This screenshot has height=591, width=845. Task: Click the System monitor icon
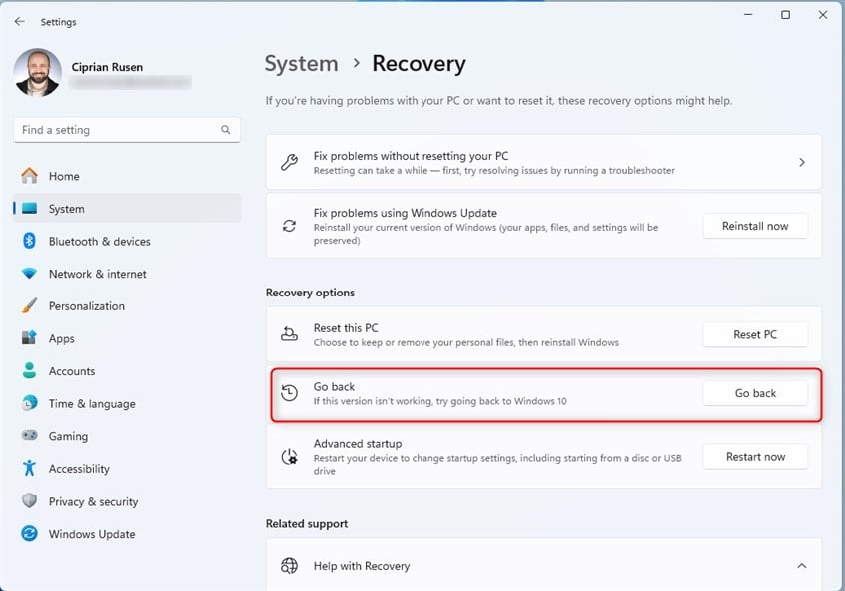[x=29, y=209]
